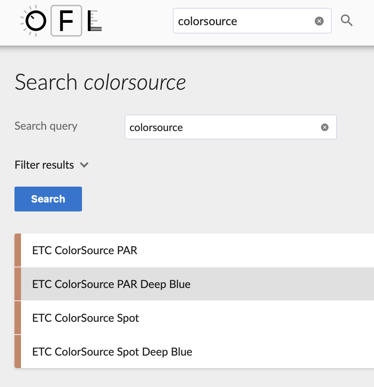Image resolution: width=374 pixels, height=387 pixels.
Task: Choose ETC ColorSource Spot Deep Blue
Action: point(112,352)
